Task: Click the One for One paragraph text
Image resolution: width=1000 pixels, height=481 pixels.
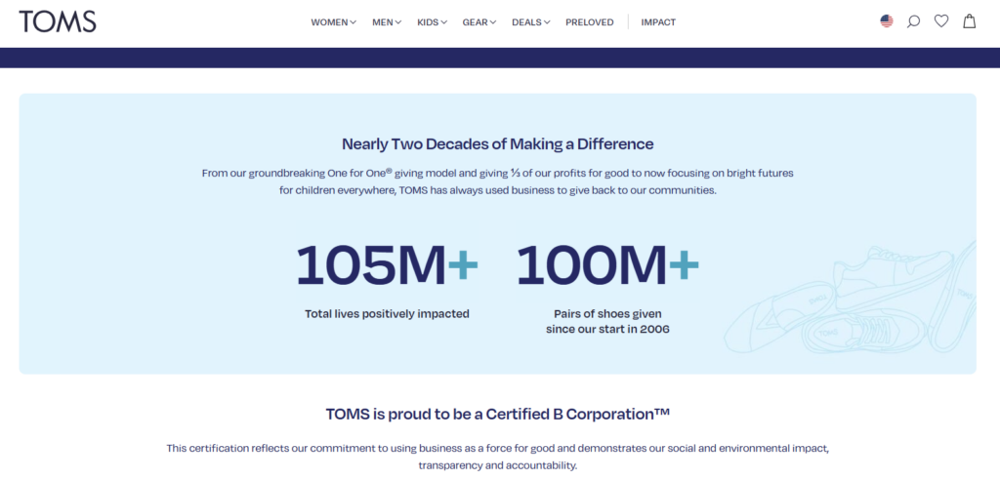Action: pyautogui.click(x=497, y=181)
